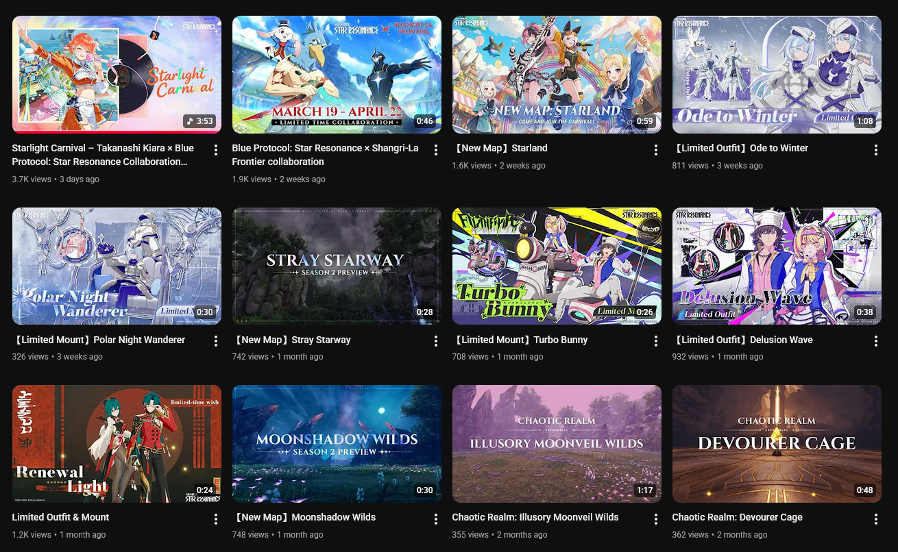Click the Moonshadow Wilds Season 2 Preview thumbnail
Screen dimensions: 898x552
[337, 444]
